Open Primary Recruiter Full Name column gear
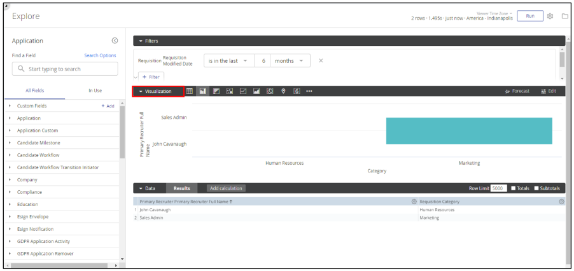Viewport: 574px width, 271px height. pos(414,202)
